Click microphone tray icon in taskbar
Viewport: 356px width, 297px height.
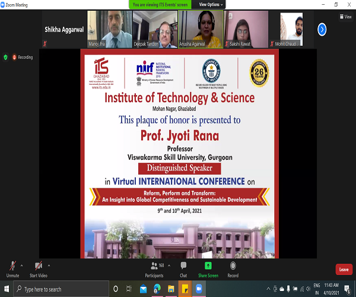pos(288,289)
